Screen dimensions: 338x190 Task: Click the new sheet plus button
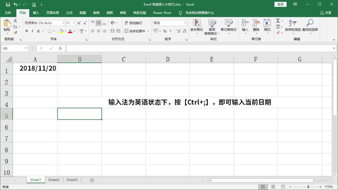point(92,180)
